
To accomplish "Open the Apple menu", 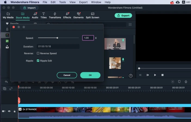I will coord(5,2).
